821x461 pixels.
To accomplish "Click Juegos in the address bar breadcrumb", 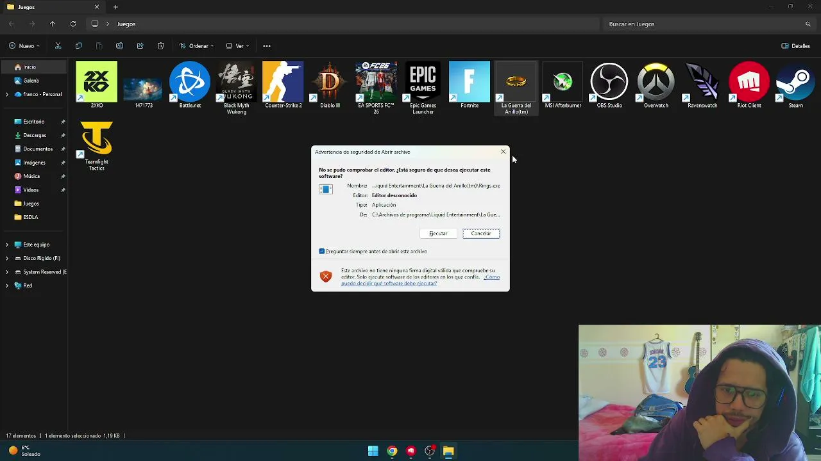I will (126, 24).
